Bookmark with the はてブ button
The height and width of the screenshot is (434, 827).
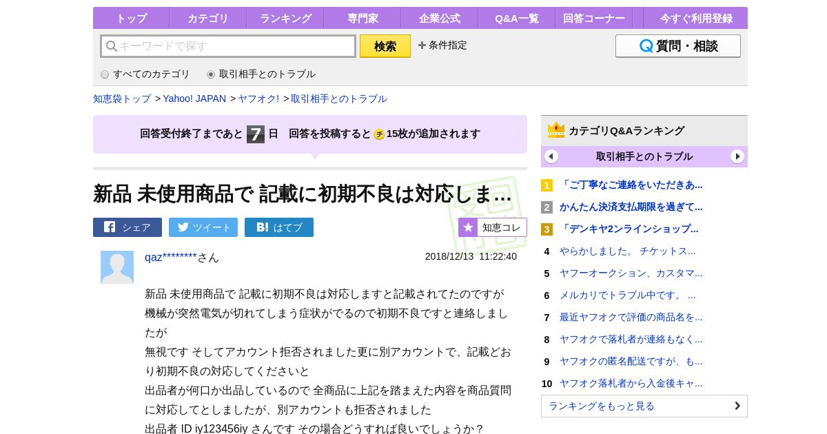(279, 227)
